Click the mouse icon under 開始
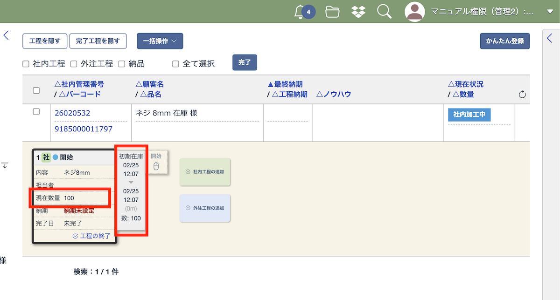 (x=156, y=166)
